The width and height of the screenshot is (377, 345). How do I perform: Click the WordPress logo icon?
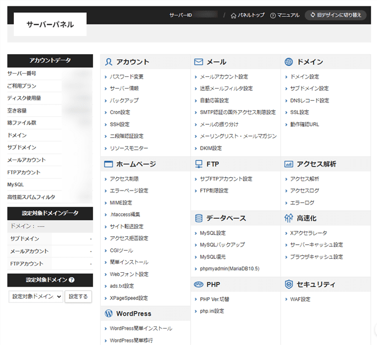pos(109,313)
